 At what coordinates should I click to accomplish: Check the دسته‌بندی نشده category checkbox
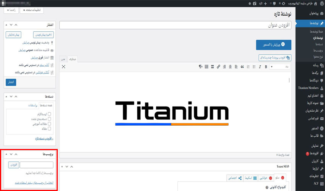tap(49, 119)
